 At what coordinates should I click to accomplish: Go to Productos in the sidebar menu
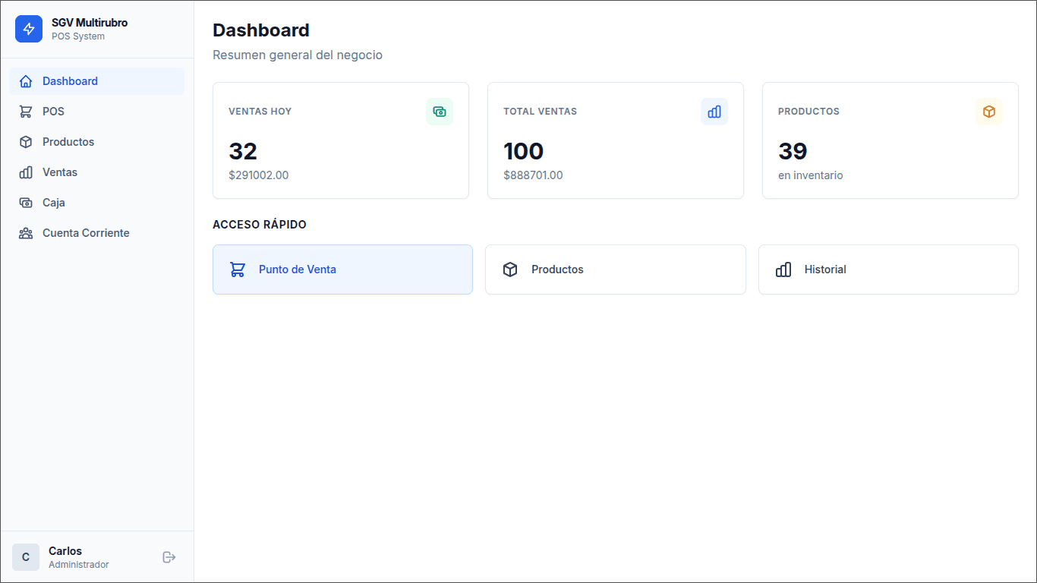(x=97, y=142)
